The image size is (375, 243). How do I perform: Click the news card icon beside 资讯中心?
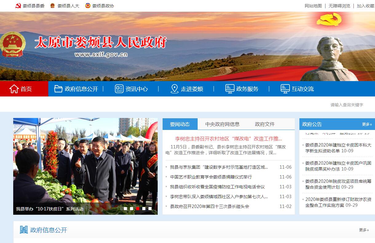click(119, 89)
